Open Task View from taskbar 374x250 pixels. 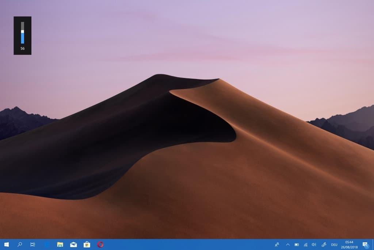[33, 245]
